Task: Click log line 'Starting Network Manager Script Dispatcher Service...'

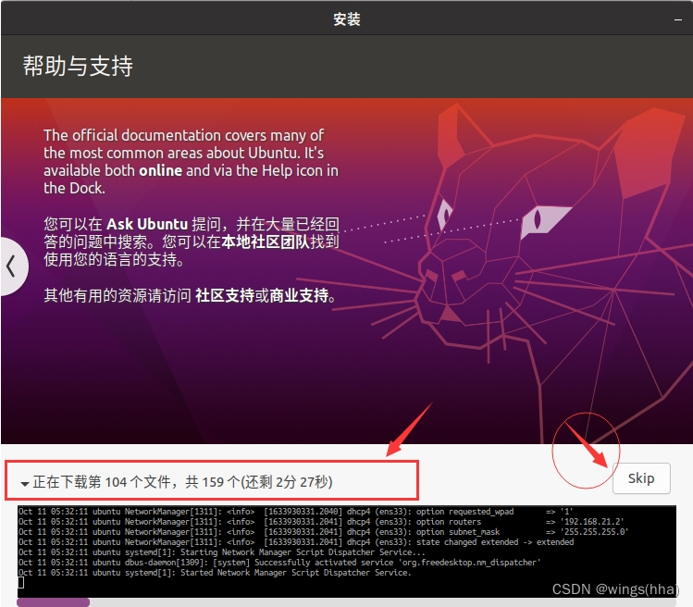Action: pos(221,552)
